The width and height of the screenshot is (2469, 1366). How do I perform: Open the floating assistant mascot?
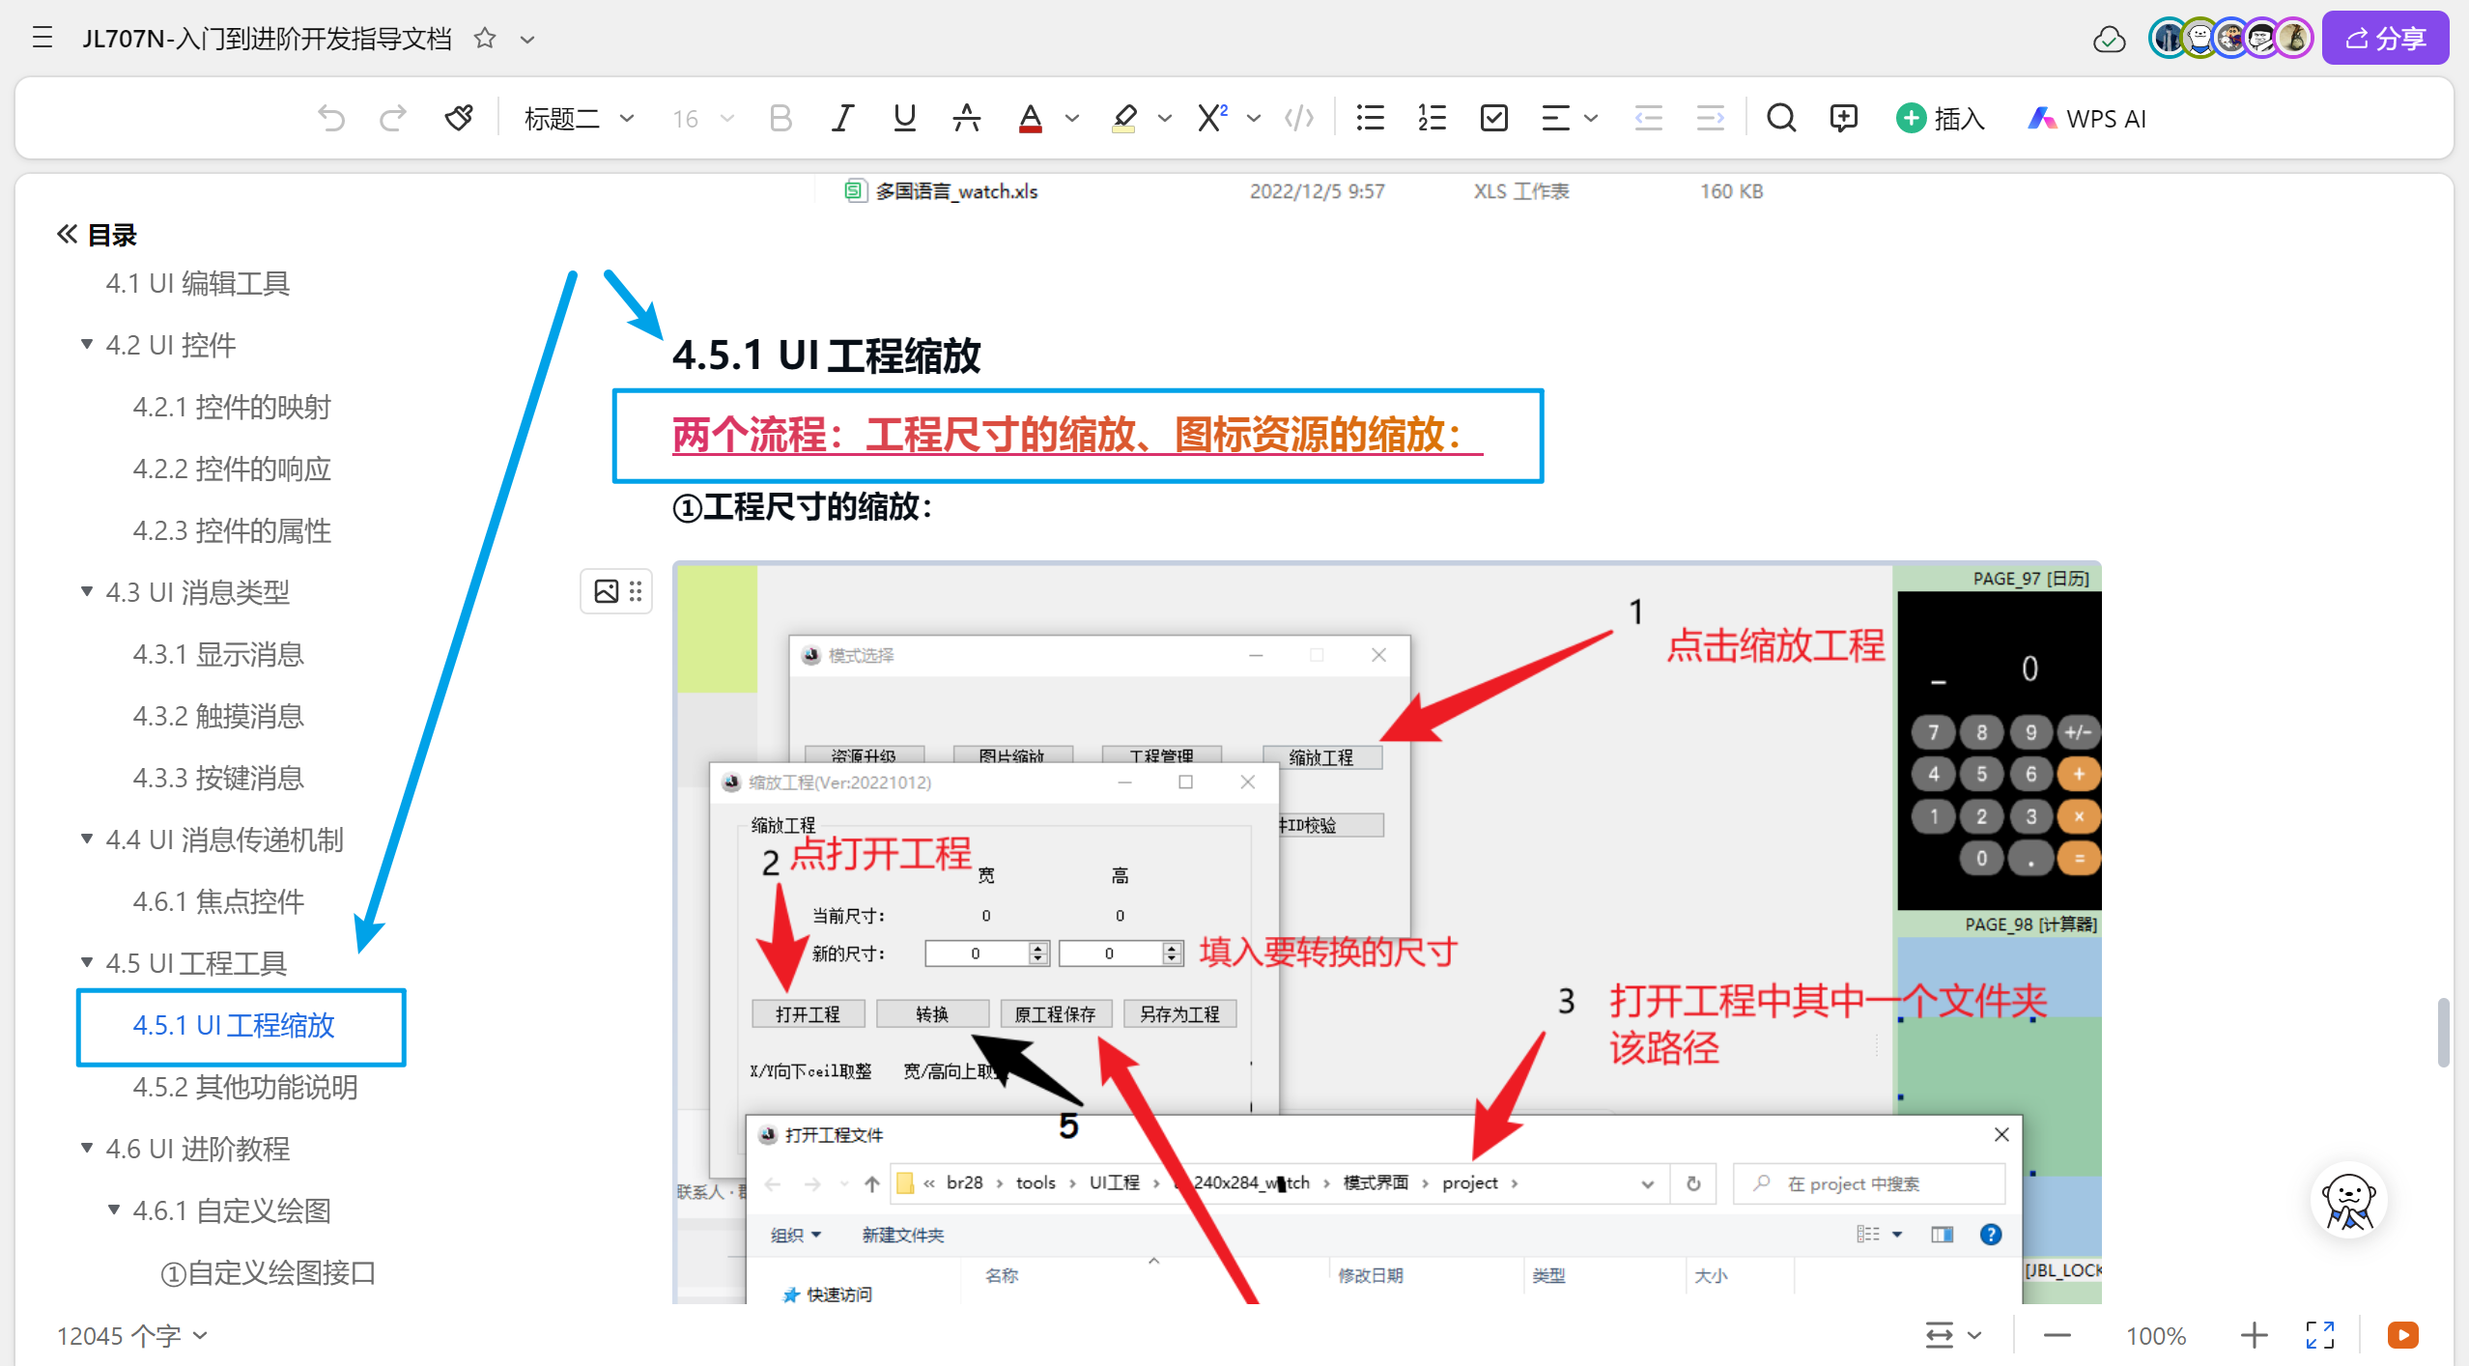pyautogui.click(x=2348, y=1201)
